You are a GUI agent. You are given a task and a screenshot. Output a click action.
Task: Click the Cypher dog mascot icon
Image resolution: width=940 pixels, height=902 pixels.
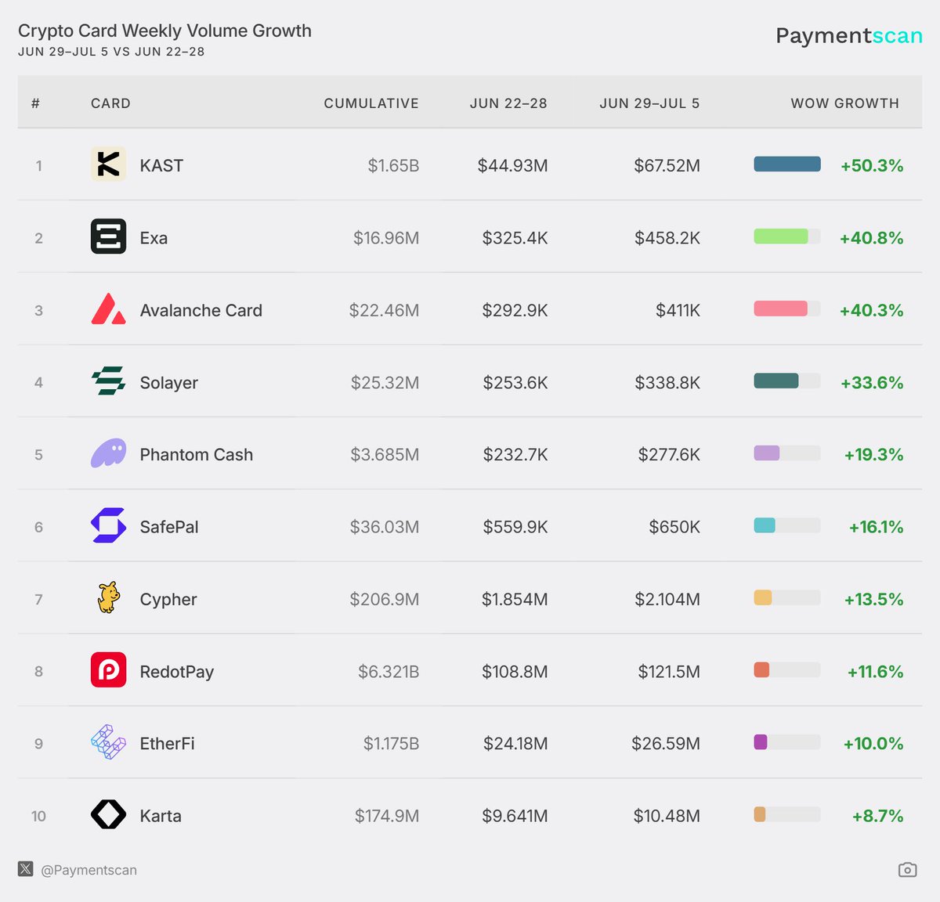pos(108,598)
